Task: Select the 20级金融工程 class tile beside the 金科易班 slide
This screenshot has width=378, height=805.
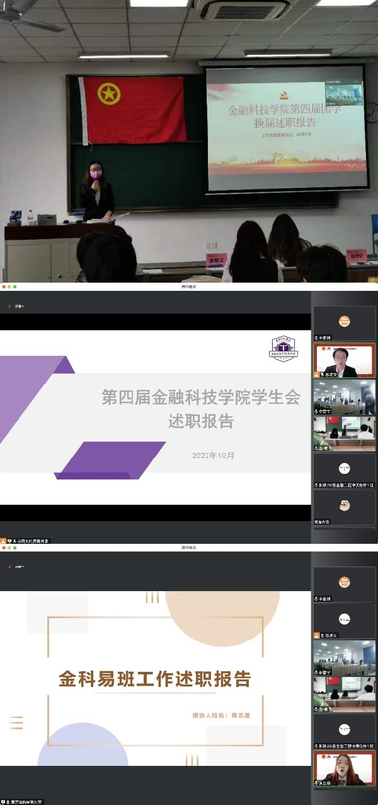Action: 344,731
